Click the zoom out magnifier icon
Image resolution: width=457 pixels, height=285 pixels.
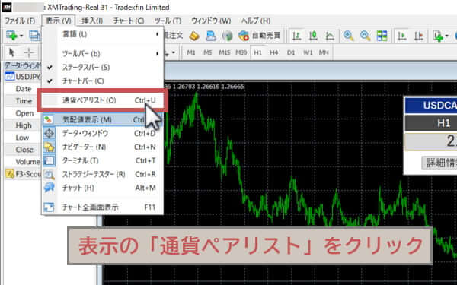click(x=365, y=36)
